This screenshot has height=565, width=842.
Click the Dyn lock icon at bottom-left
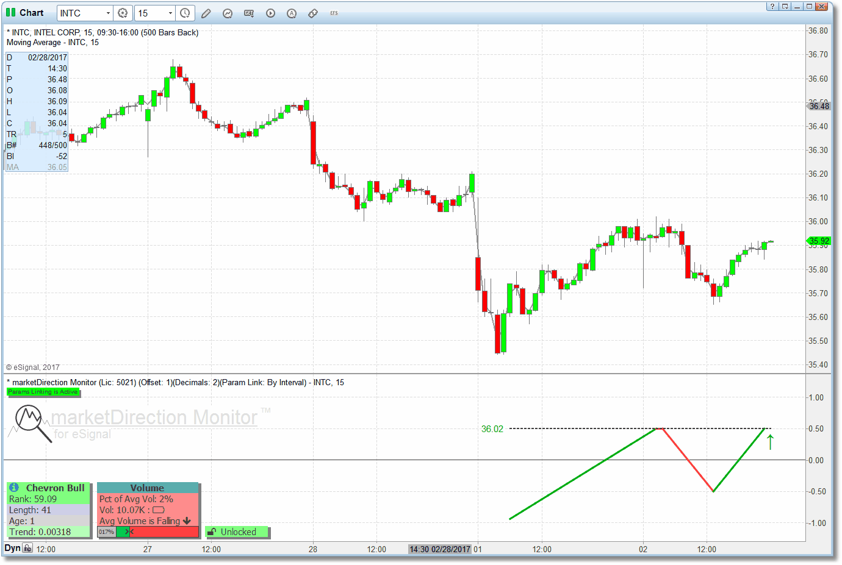(27, 548)
